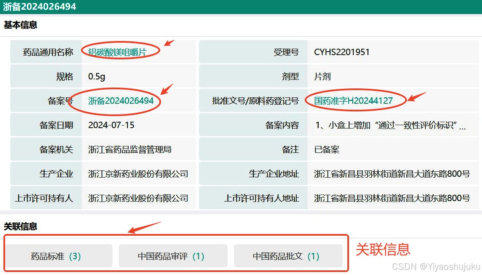Select the address in the 生产企业地址 row
482x275 pixels.
point(392,174)
